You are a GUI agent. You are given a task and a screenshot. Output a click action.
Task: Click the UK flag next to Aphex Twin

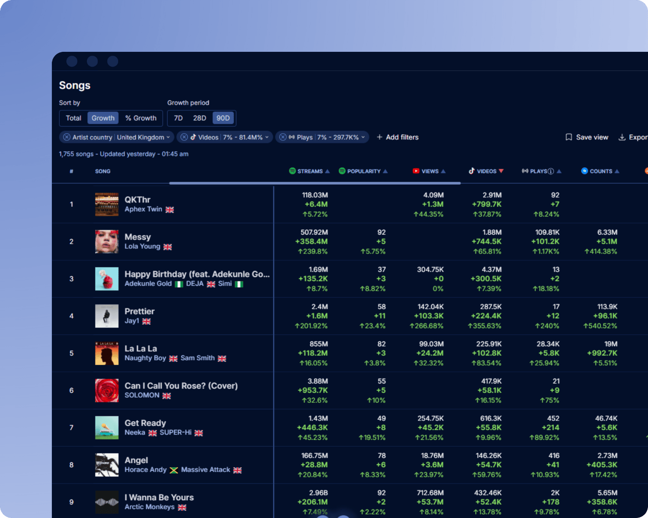tap(170, 210)
